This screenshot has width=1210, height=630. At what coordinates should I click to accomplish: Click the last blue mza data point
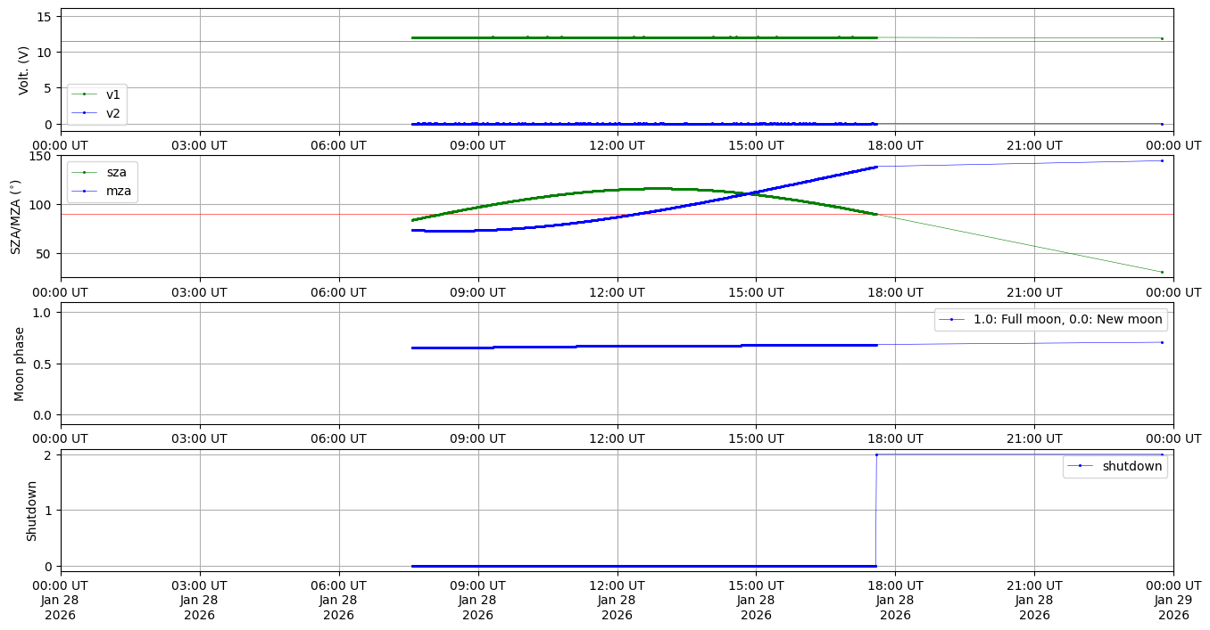click(1162, 160)
